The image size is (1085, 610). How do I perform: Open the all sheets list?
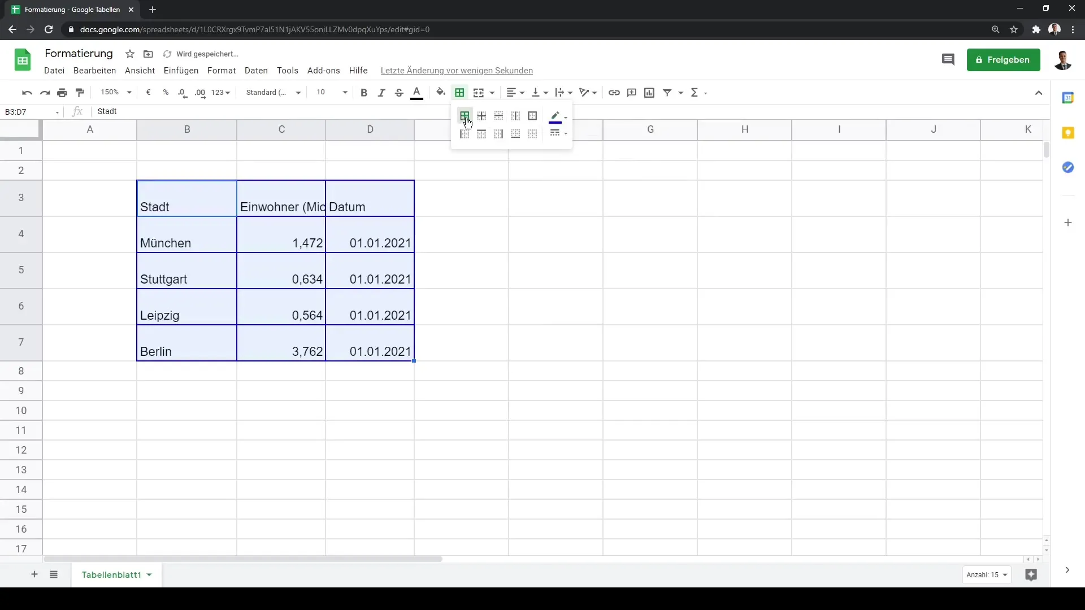pos(54,574)
